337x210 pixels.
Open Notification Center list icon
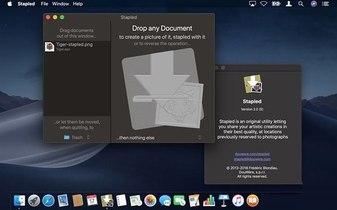pos(326,4)
